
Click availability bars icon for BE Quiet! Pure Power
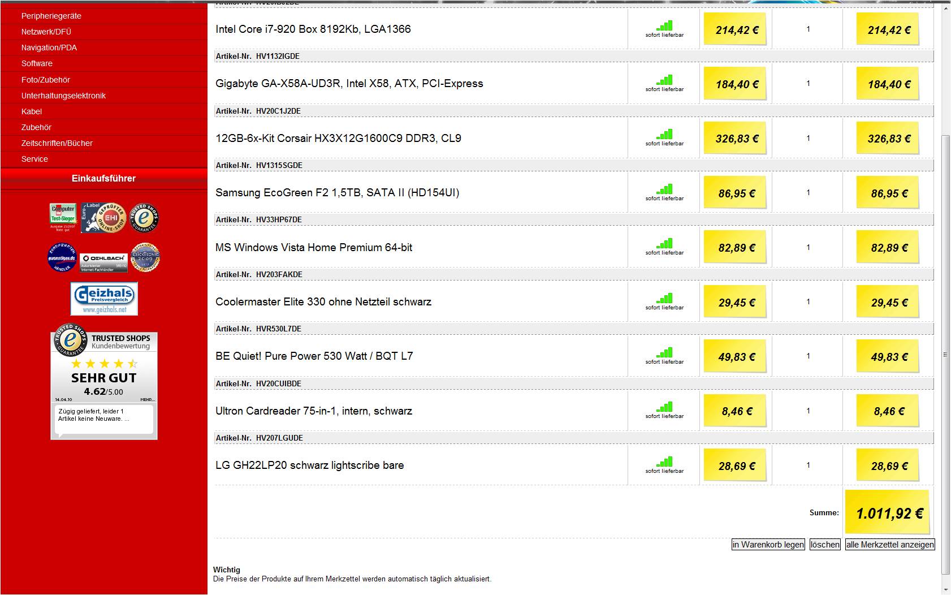pyautogui.click(x=664, y=353)
